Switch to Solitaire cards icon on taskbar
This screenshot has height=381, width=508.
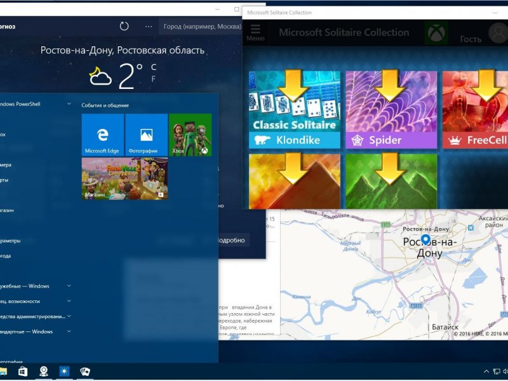pos(85,371)
